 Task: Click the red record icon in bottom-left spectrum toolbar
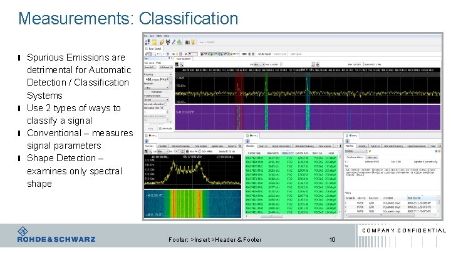(187, 151)
